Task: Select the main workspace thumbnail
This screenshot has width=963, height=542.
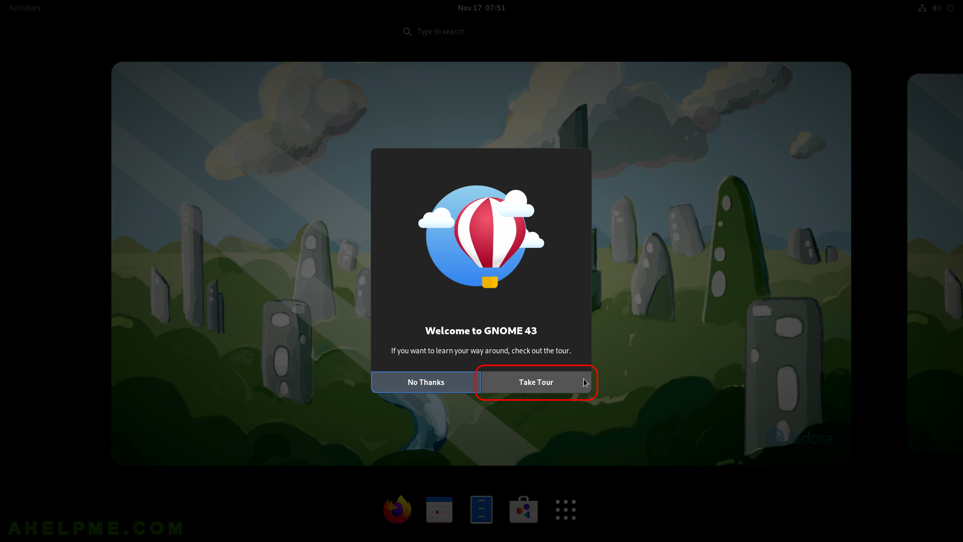Action: tap(481, 263)
